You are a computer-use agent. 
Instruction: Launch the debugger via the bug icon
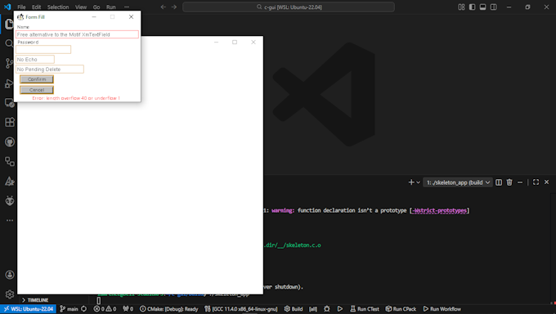click(327, 309)
